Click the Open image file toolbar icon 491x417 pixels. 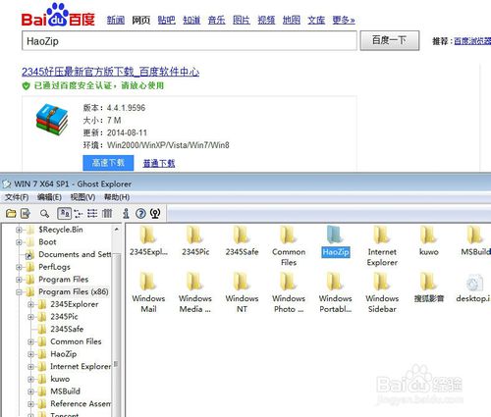click(x=11, y=214)
